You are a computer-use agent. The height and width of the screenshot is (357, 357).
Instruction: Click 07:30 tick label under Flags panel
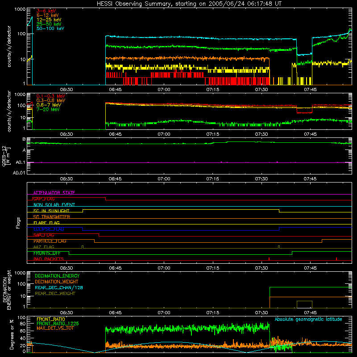pos(262,268)
